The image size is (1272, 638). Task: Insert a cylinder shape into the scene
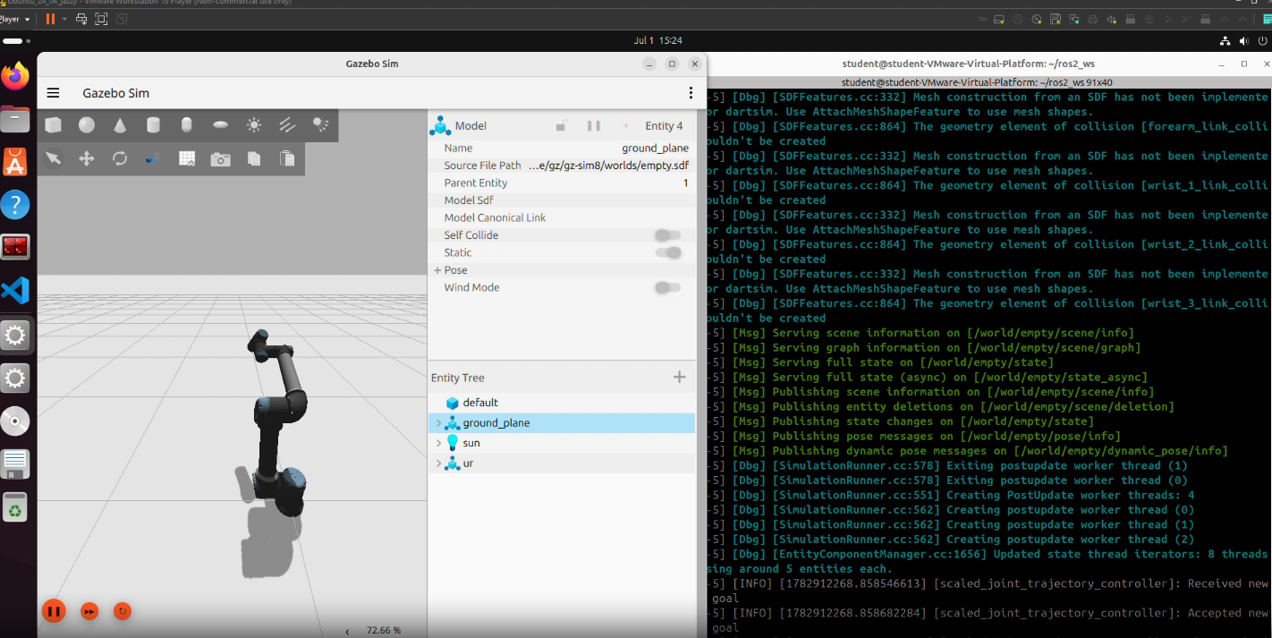point(153,125)
